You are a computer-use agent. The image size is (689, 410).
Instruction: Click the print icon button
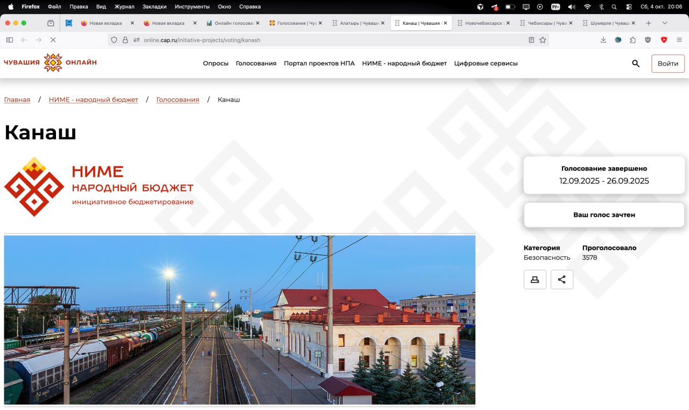point(535,279)
